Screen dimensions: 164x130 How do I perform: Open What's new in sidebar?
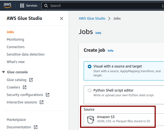(16, 62)
